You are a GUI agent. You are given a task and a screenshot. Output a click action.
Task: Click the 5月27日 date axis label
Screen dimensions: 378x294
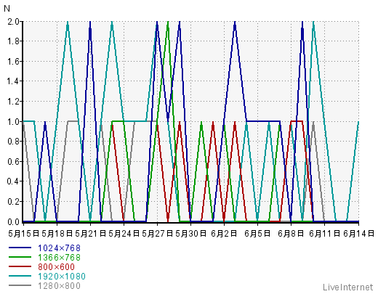point(158,234)
